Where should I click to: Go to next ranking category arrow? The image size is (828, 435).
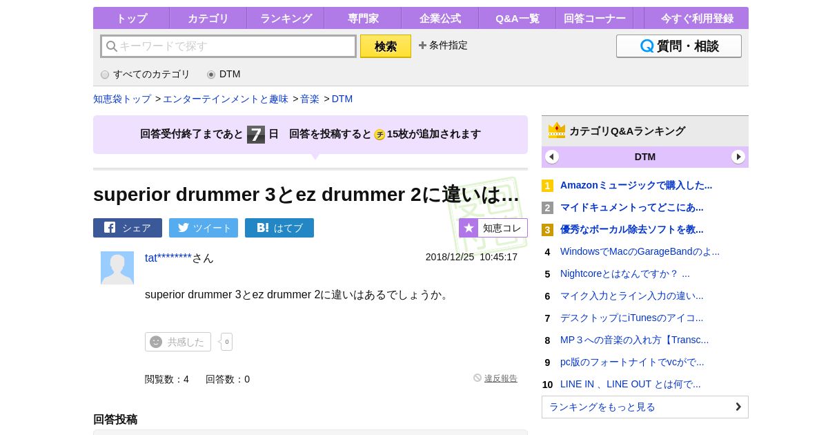point(738,157)
